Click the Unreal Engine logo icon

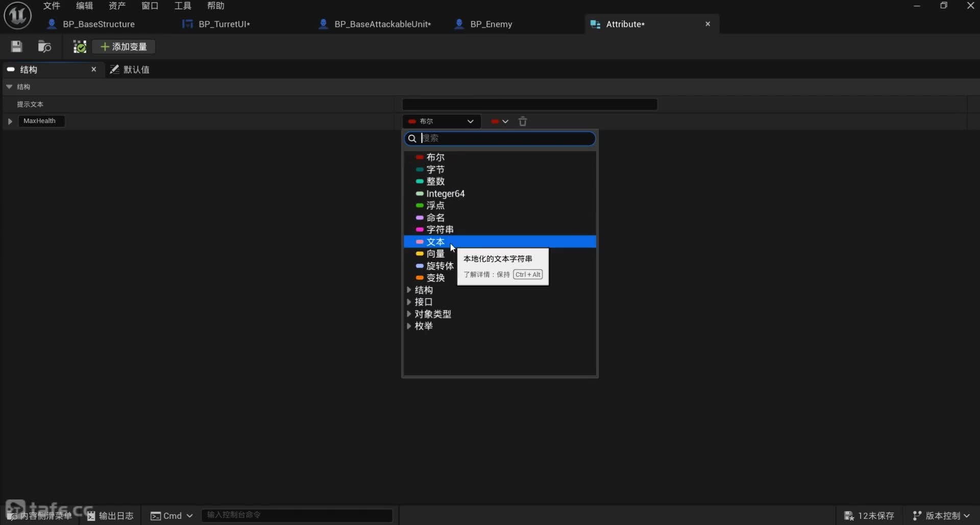(x=18, y=16)
